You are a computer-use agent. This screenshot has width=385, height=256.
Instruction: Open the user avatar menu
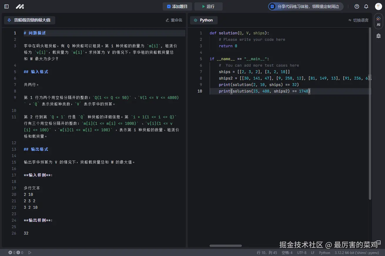point(378,6)
